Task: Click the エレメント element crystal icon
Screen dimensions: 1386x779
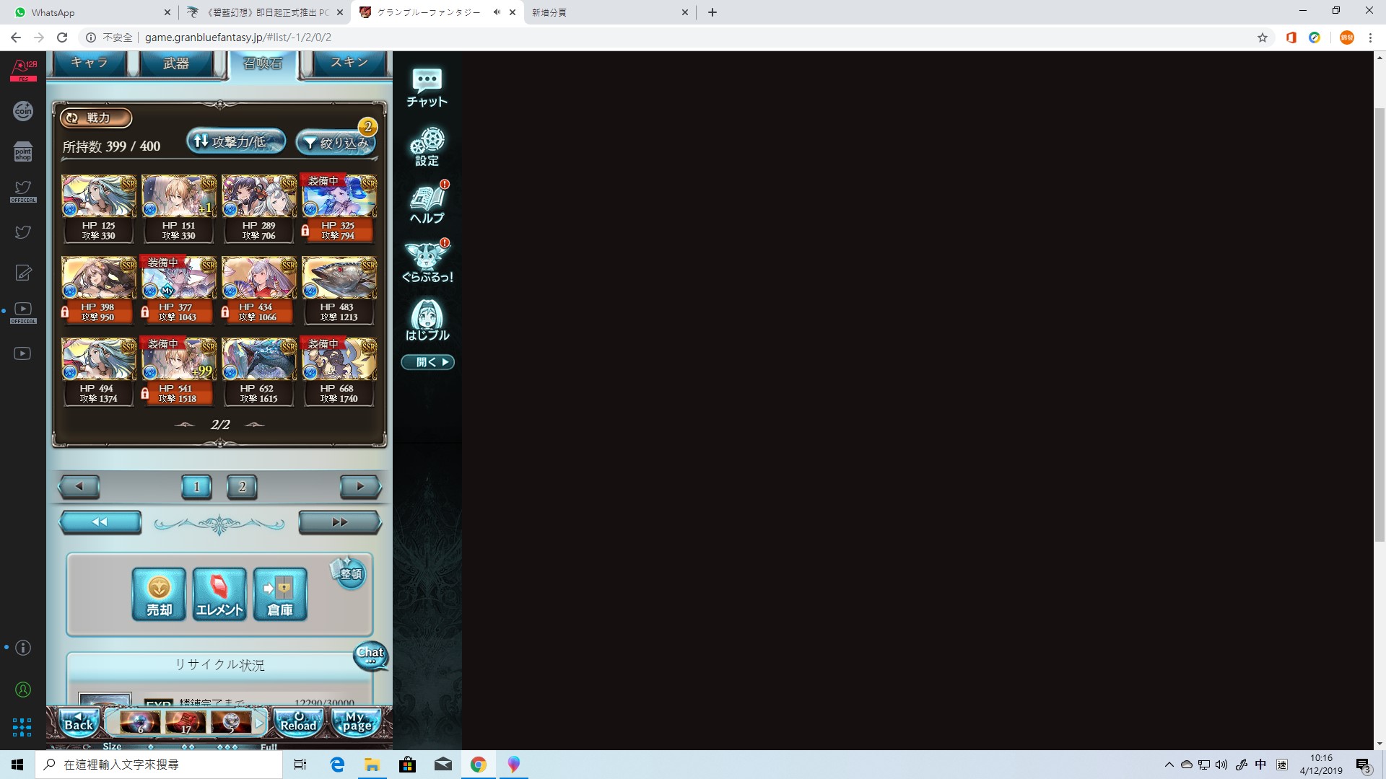Action: tap(219, 594)
